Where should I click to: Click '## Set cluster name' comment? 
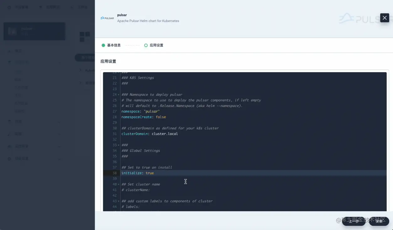(141, 185)
